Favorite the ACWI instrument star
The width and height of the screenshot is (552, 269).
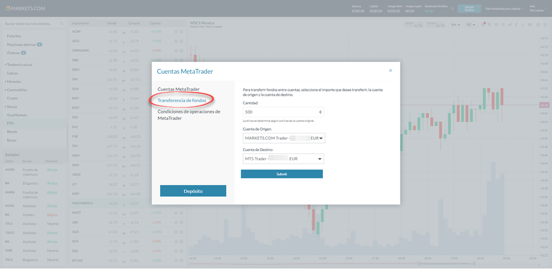point(176,32)
